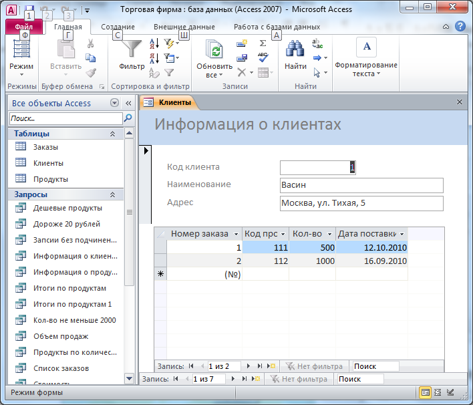473x405 pixels.
Task: Go to first record in main form
Action: pyautogui.click(x=176, y=379)
